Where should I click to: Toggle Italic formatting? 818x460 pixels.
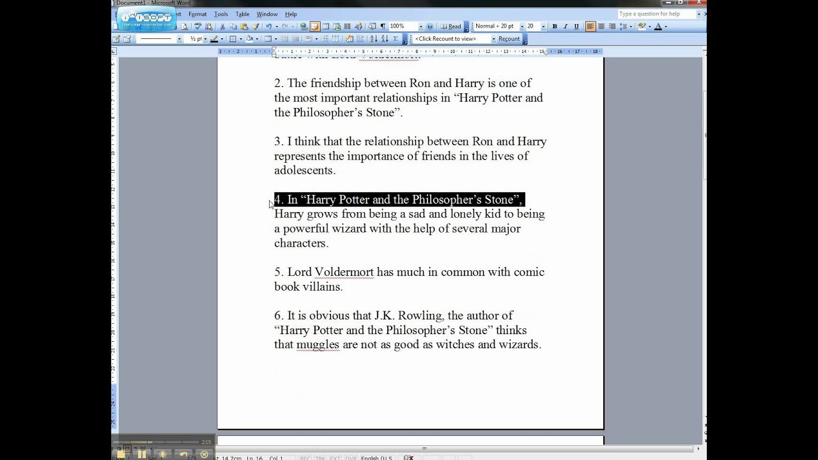(x=566, y=26)
